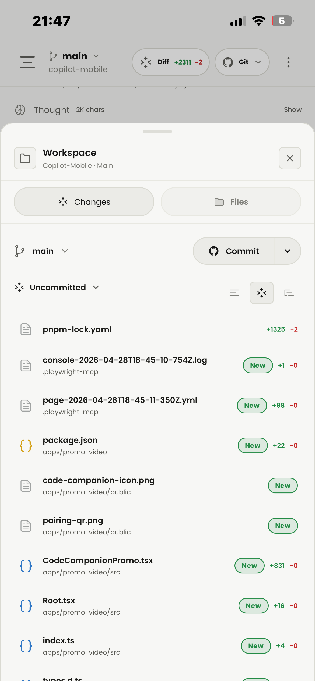The height and width of the screenshot is (681, 315).
Task: Tap the branch icon in Workspace panel
Action: [20, 251]
